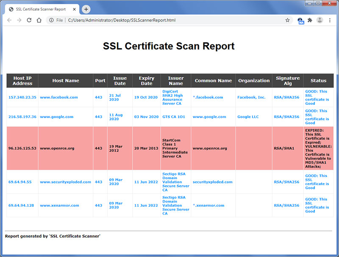Click signature algorithm RSA/SHA1

(x=284, y=148)
